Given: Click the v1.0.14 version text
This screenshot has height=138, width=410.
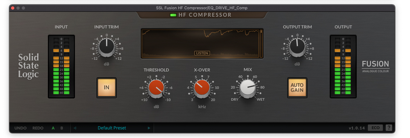Looking at the screenshot, I should click(x=356, y=128).
